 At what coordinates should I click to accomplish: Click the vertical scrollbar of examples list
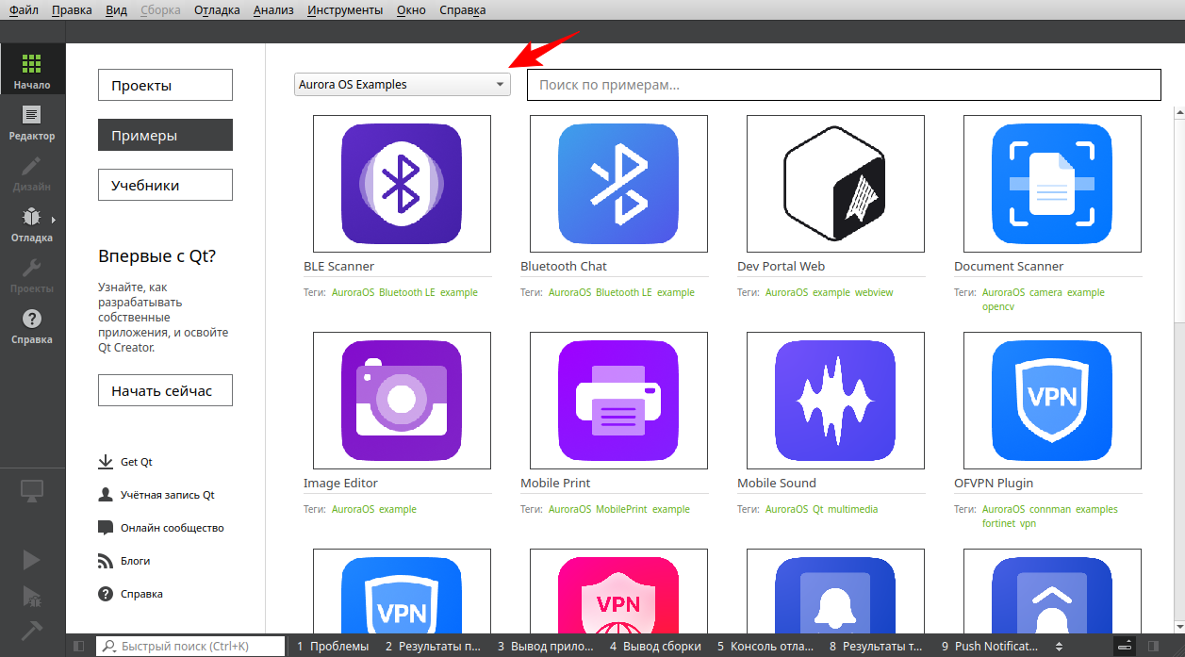click(1178, 217)
